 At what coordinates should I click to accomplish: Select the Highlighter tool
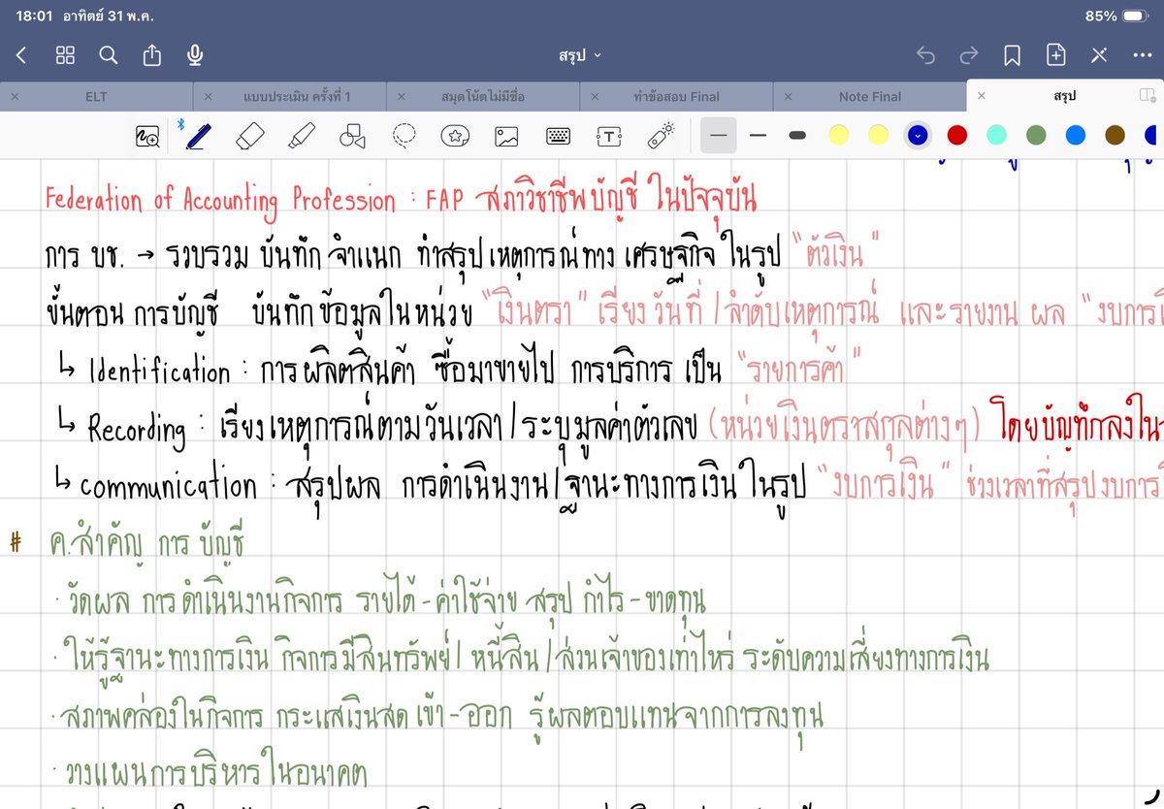point(302,135)
